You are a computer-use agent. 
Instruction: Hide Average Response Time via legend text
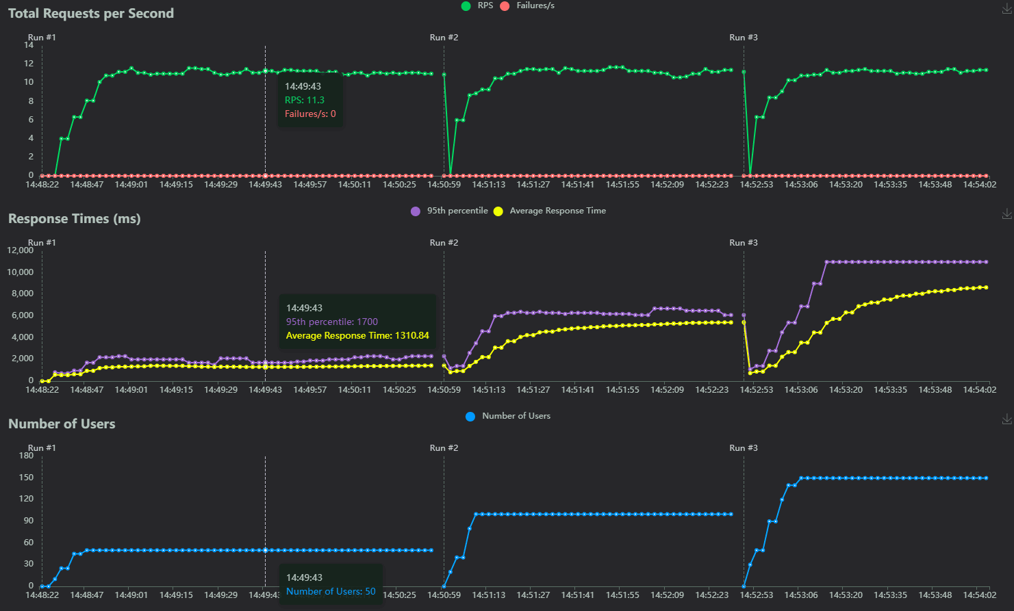[557, 211]
